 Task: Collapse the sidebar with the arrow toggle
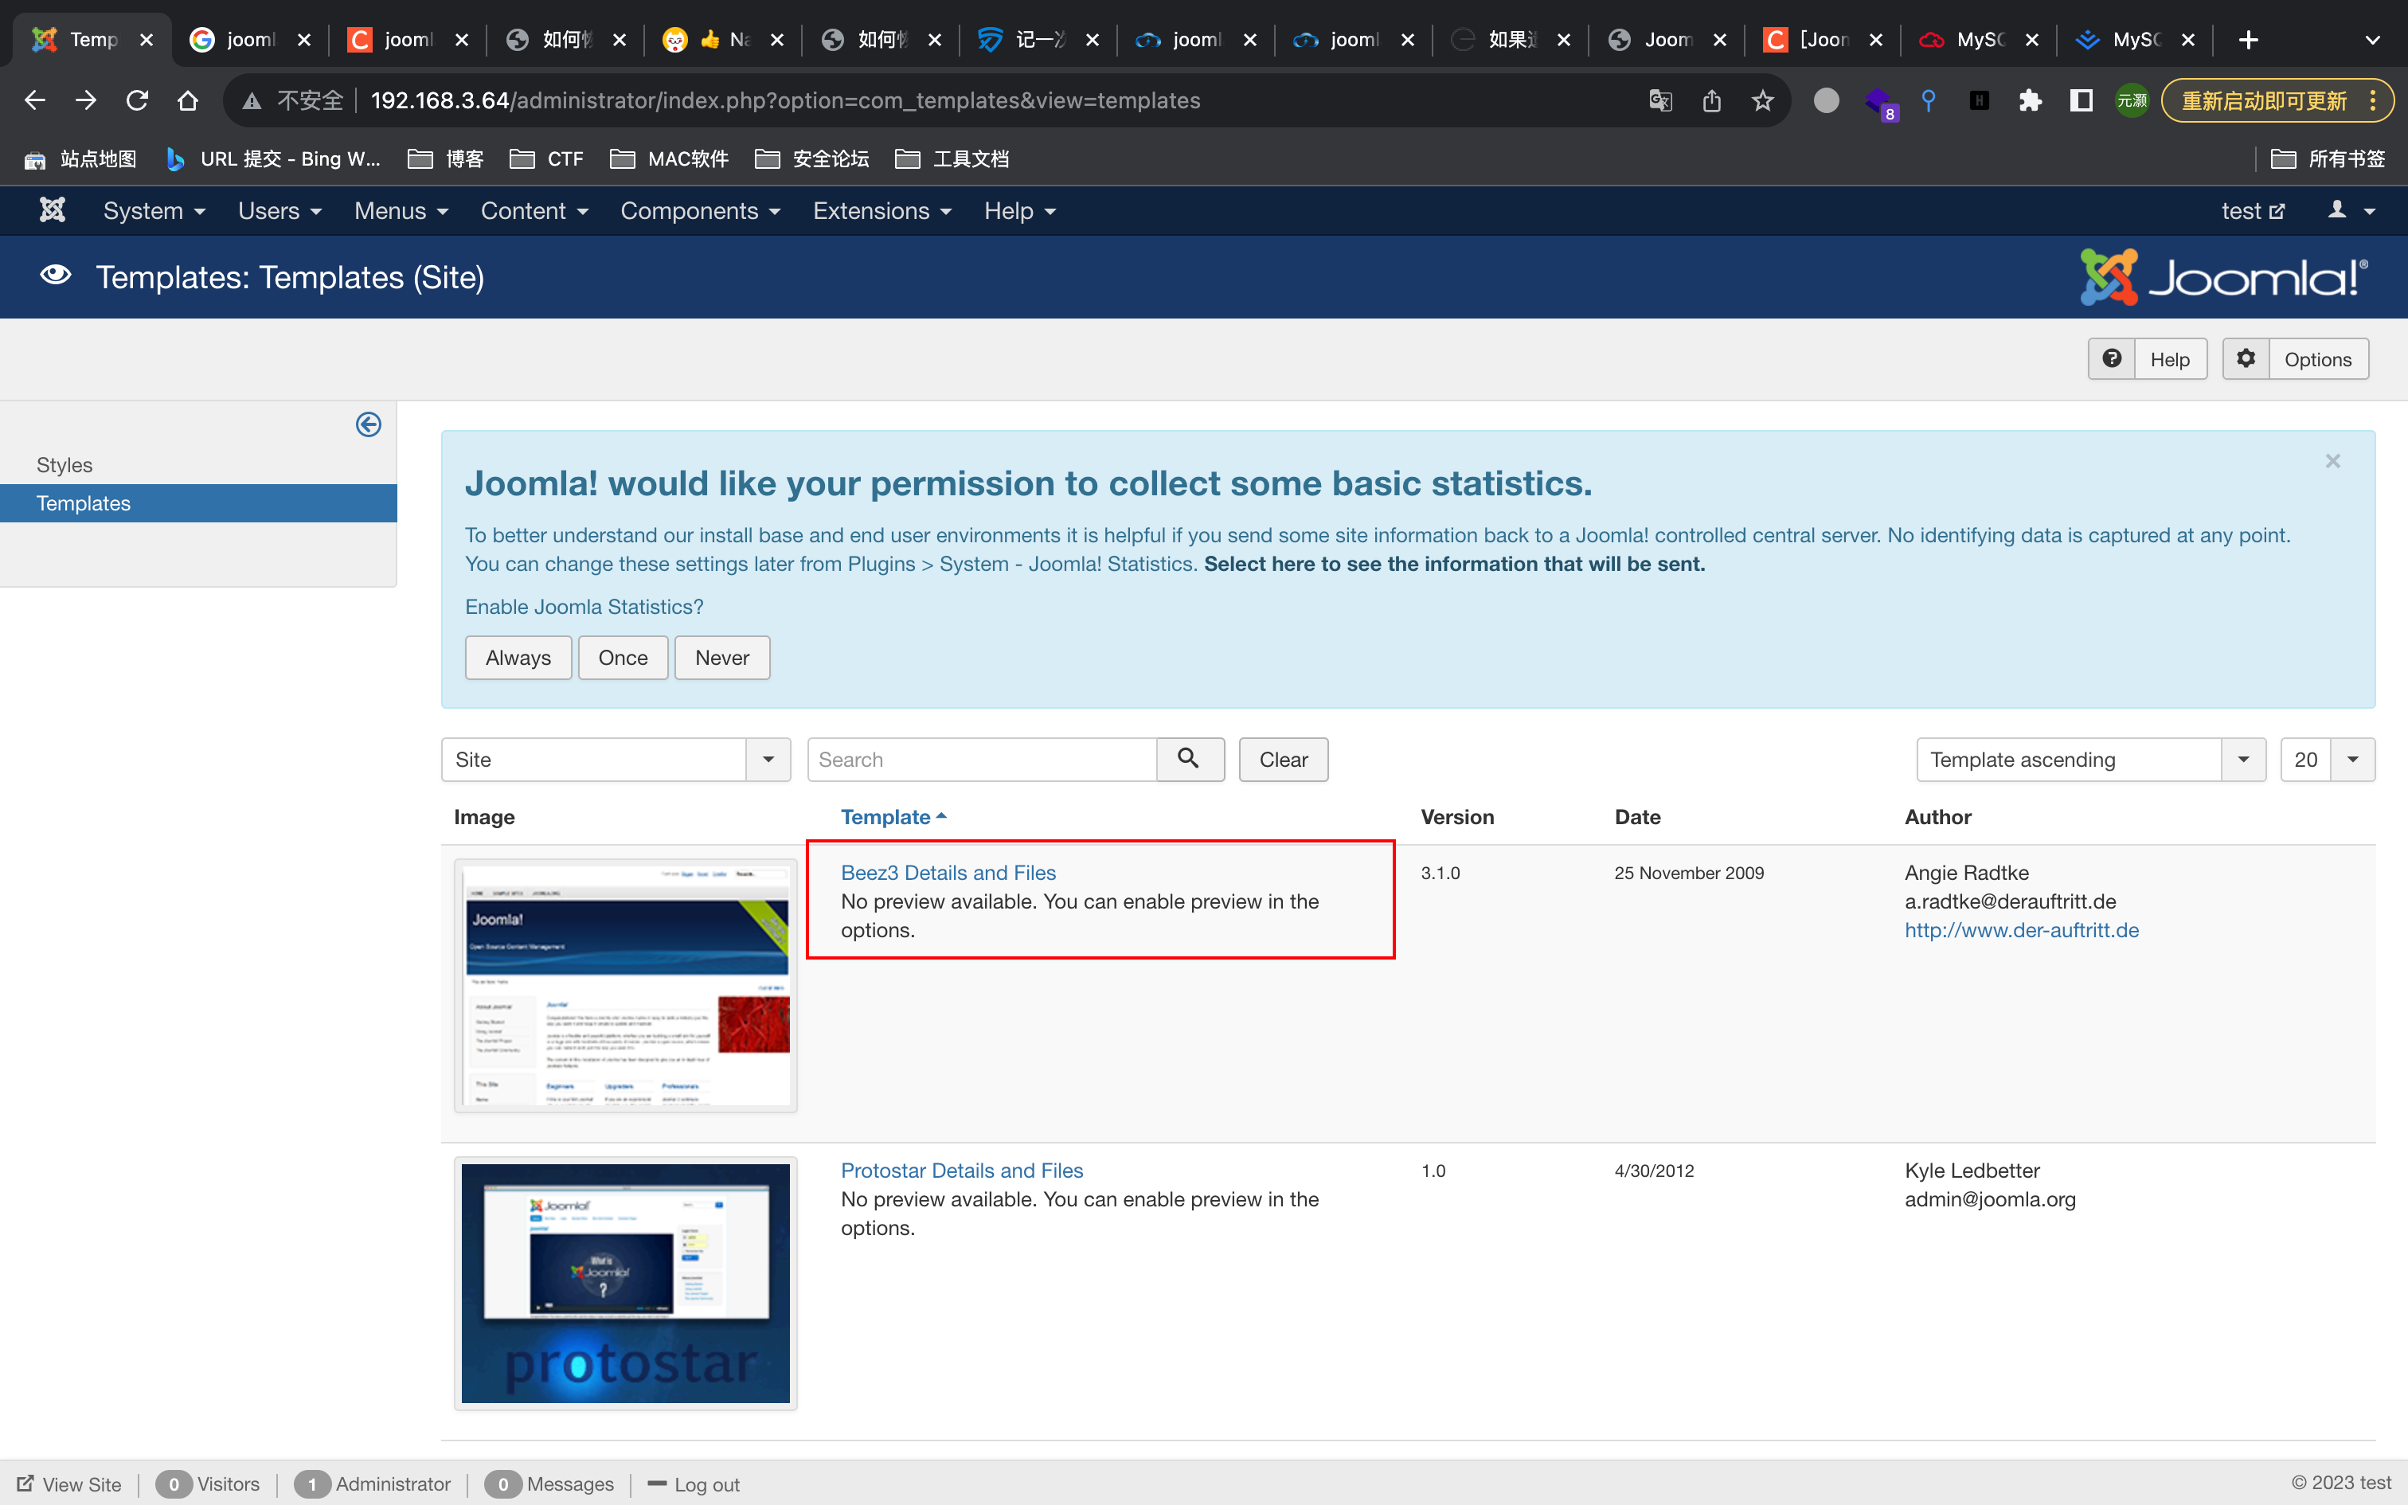tap(368, 425)
